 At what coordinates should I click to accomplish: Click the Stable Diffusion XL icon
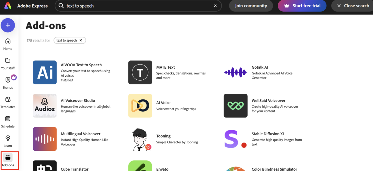point(235,139)
